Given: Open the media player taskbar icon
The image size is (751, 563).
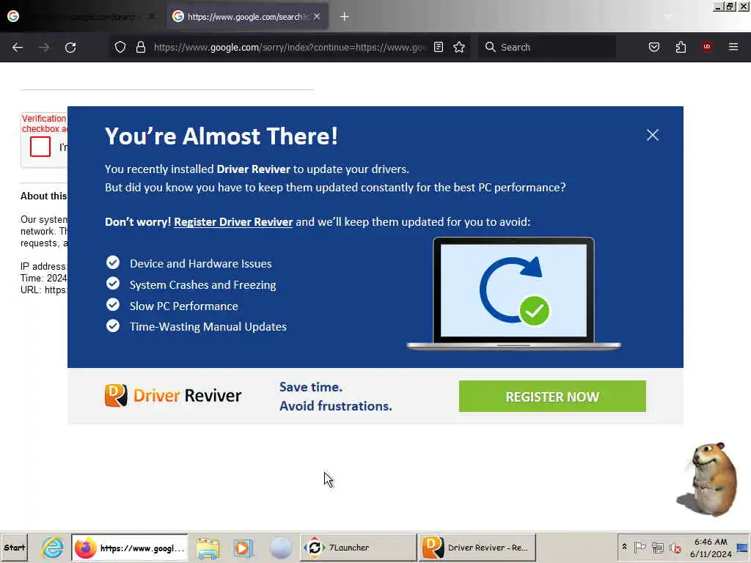Looking at the screenshot, I should [x=243, y=548].
